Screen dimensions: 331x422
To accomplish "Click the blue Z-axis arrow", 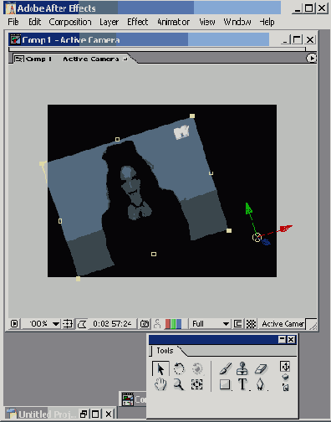I will (x=266, y=241).
